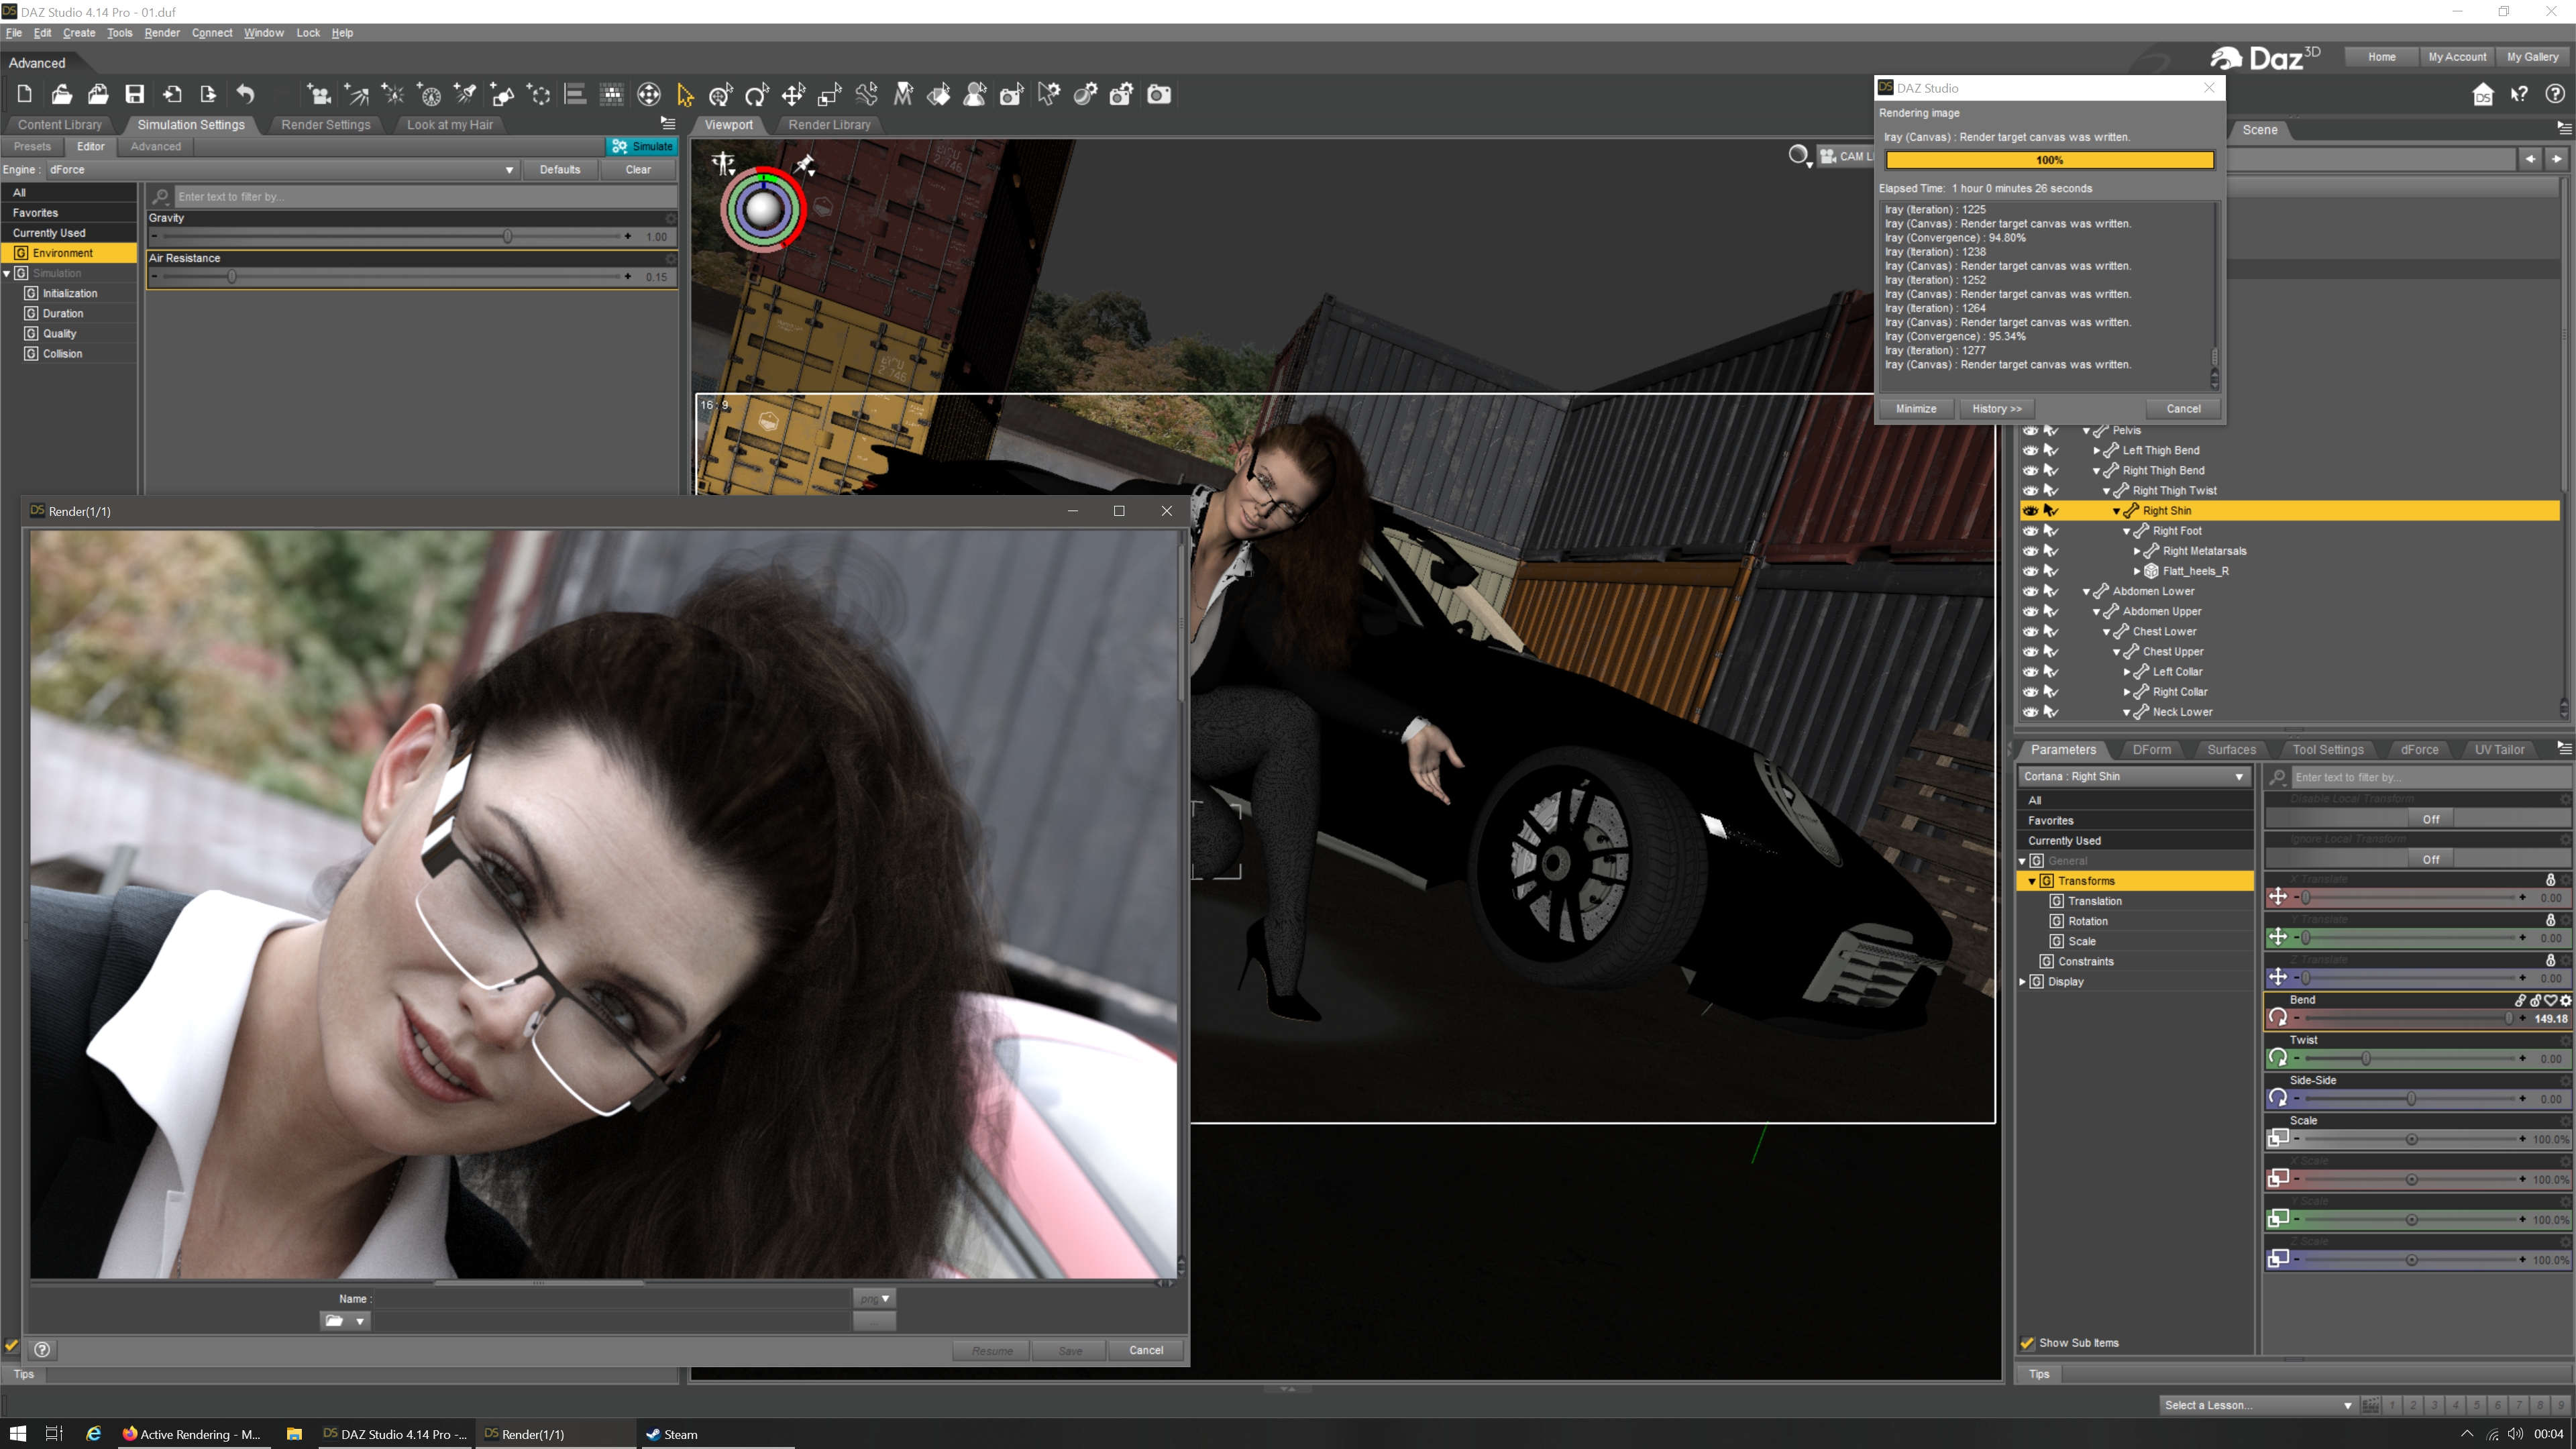Open My Account link
This screenshot has width=2576, height=1449.
[x=2457, y=57]
